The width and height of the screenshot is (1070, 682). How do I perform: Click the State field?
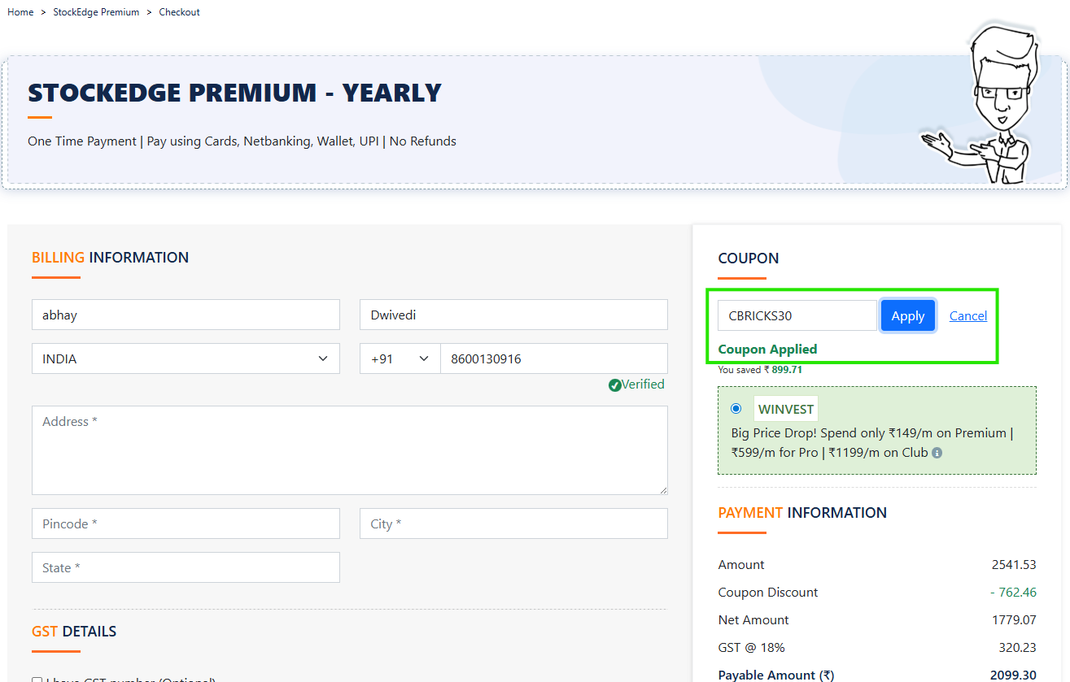186,567
